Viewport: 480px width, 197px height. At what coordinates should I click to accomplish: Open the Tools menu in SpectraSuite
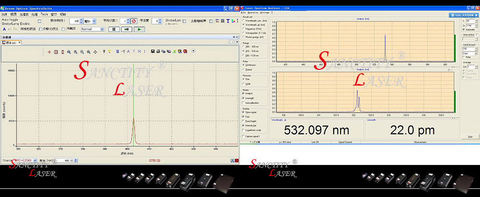pyautogui.click(x=44, y=14)
